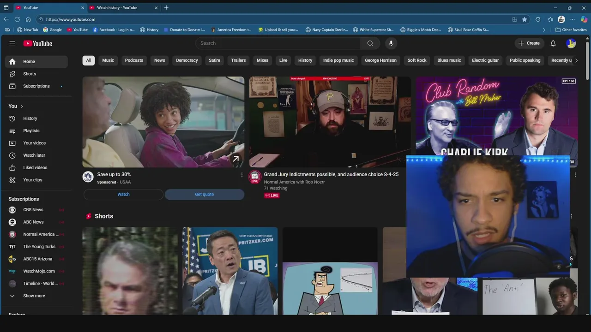This screenshot has height=332, width=591.
Task: Open Other favorites folder
Action: [571, 30]
